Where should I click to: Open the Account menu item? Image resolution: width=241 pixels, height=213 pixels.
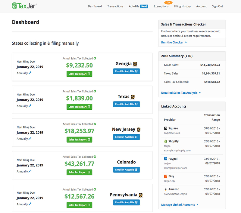click(x=201, y=6)
